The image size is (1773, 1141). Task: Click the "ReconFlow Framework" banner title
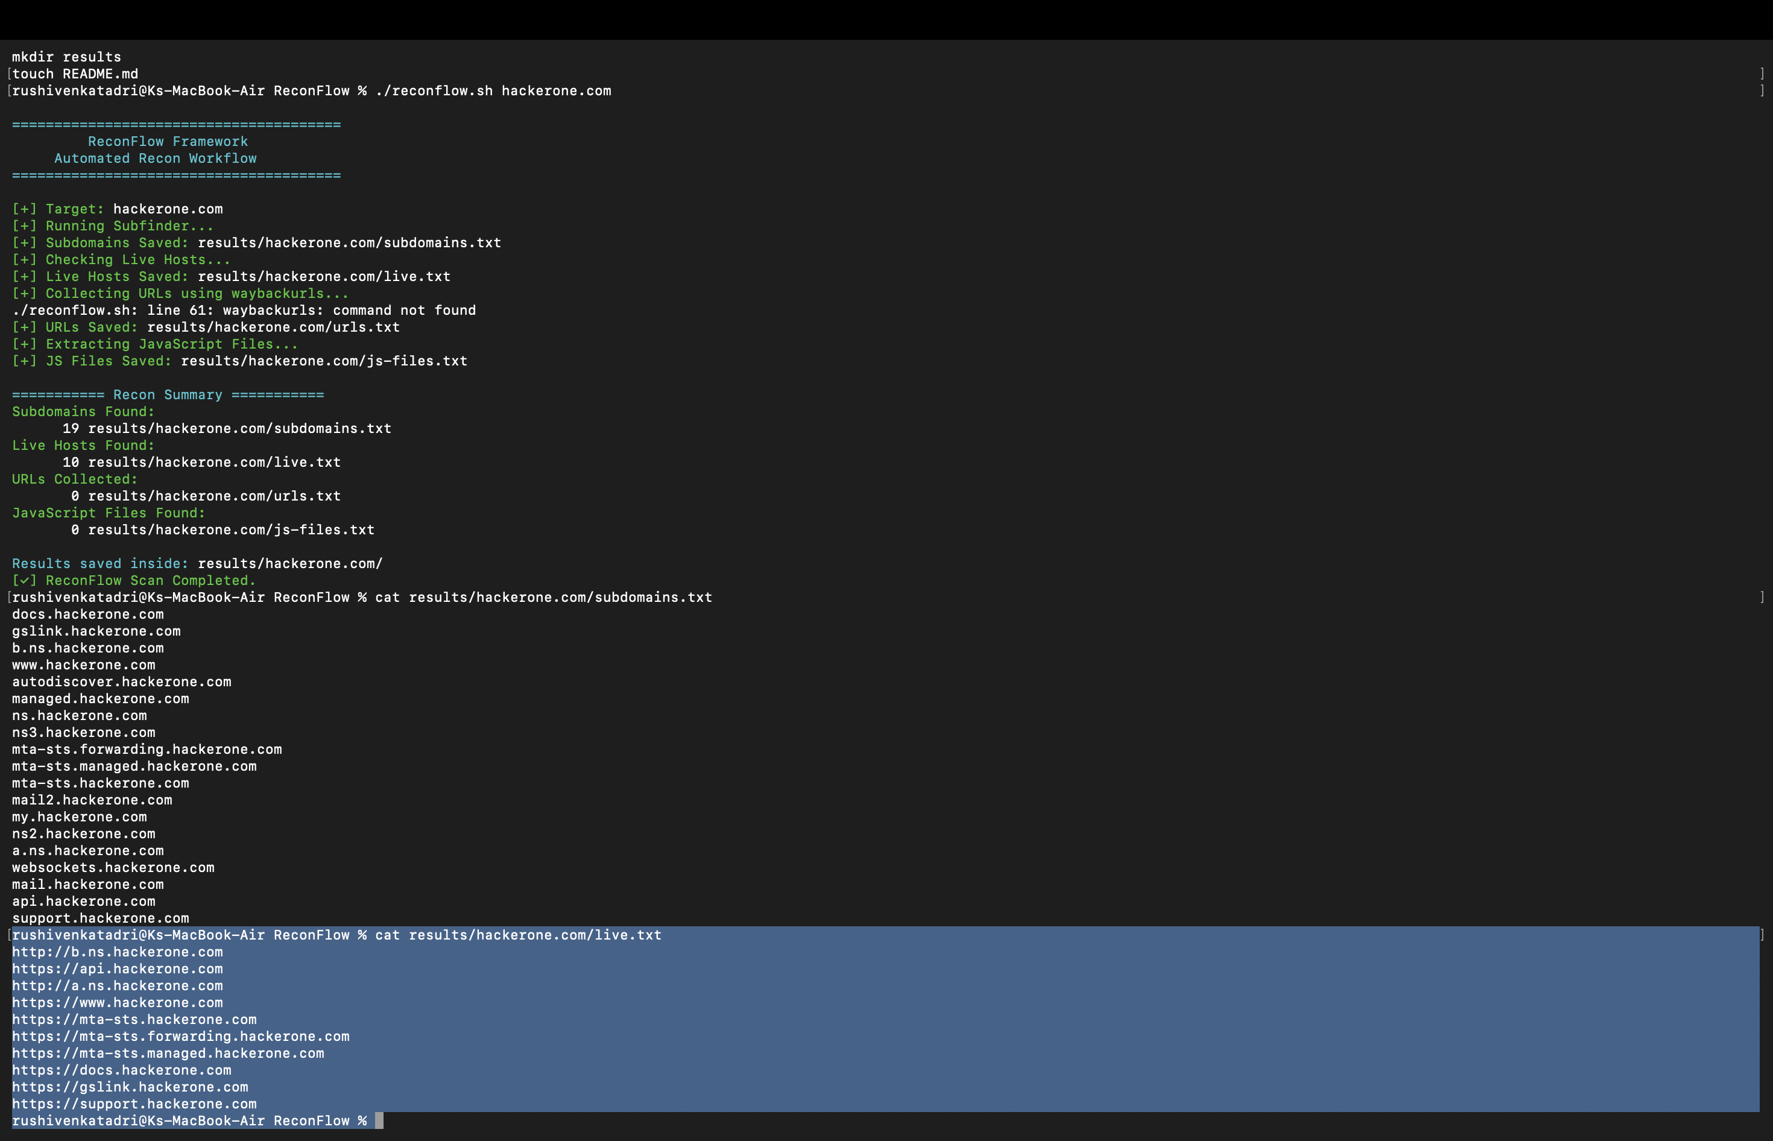point(168,142)
